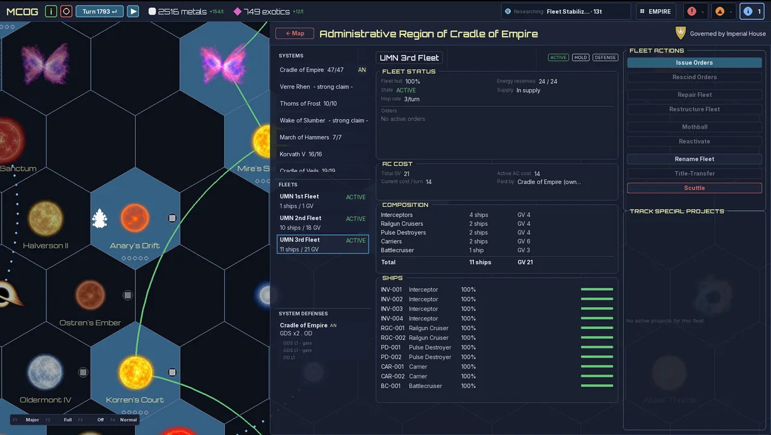The image size is (771, 435).
Task: Select Verre Rhen strong claim system
Action: point(323,87)
